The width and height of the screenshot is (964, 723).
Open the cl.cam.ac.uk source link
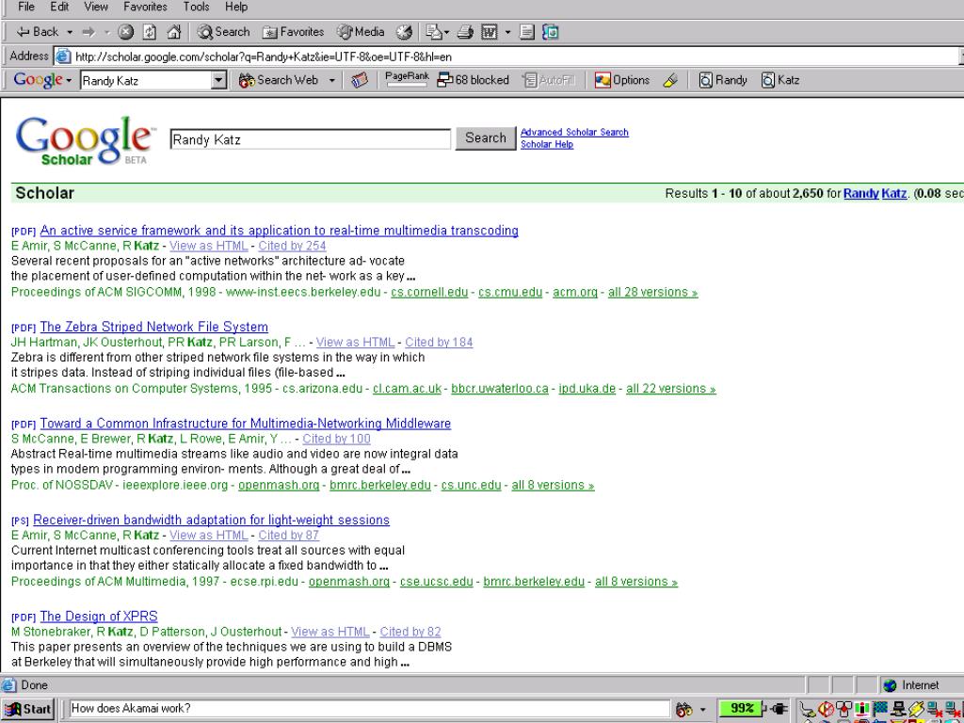click(407, 389)
